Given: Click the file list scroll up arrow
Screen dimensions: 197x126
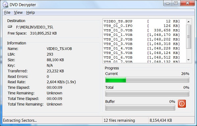Looking at the screenshot, I should coord(188,22).
